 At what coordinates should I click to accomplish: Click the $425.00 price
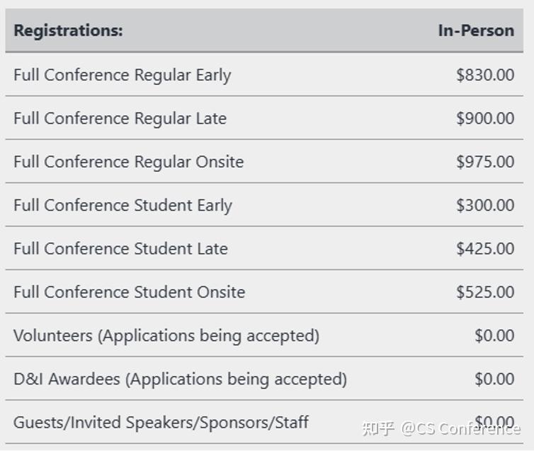(x=485, y=249)
